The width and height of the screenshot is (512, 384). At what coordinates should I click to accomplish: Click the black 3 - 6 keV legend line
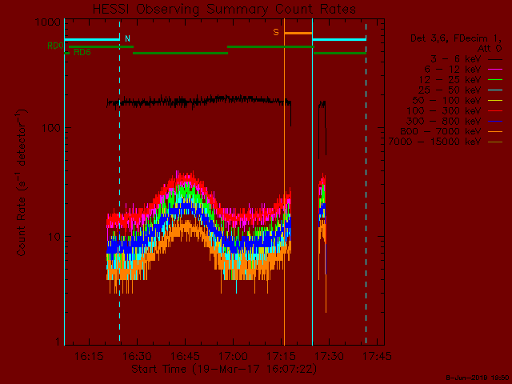(495, 59)
